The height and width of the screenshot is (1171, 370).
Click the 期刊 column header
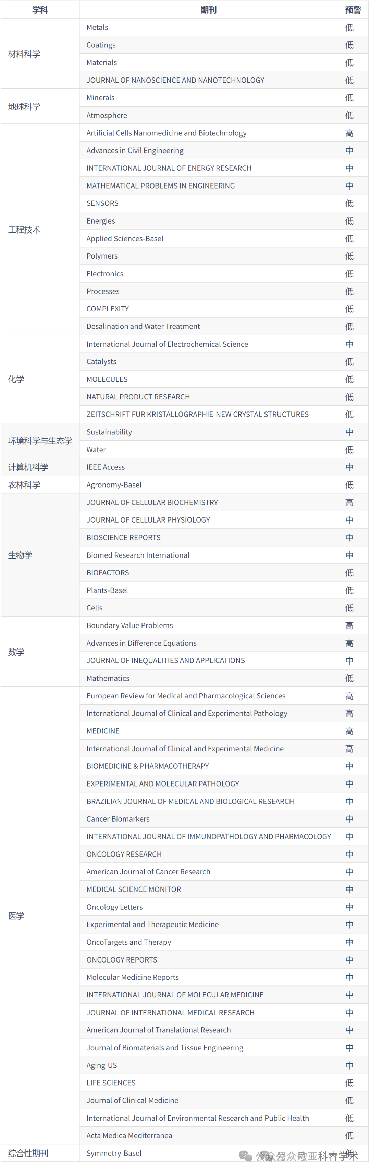pos(208,10)
